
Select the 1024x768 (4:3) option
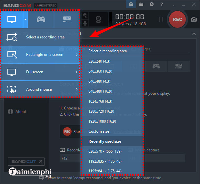[112, 101]
